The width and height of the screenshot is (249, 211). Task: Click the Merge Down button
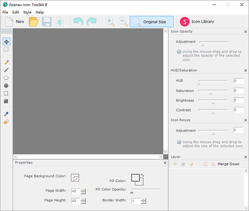point(228,164)
